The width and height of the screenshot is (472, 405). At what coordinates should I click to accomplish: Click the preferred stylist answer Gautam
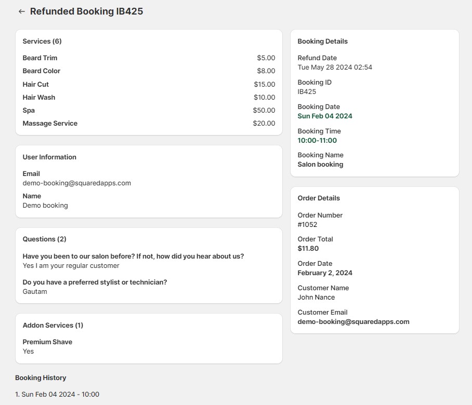[35, 292]
